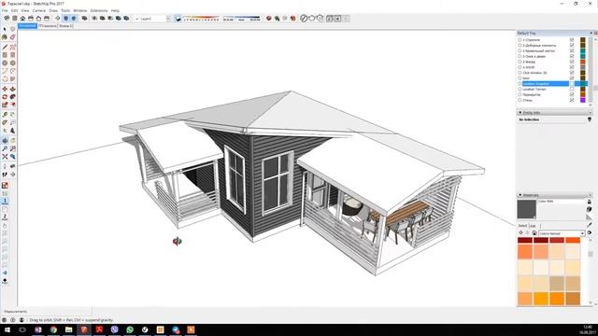Switch to Front view house icon

point(22,19)
